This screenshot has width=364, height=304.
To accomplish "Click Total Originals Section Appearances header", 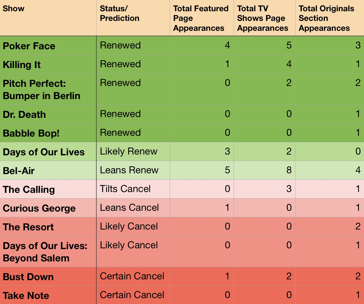I will (x=330, y=18).
